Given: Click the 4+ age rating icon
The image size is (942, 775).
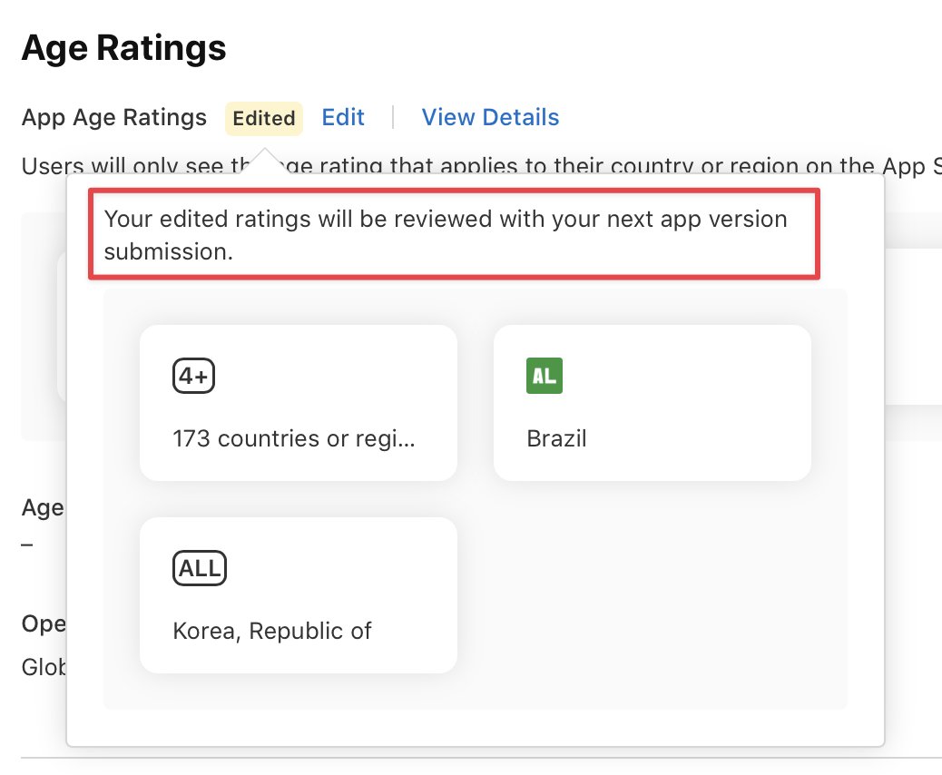Looking at the screenshot, I should pos(193,376).
